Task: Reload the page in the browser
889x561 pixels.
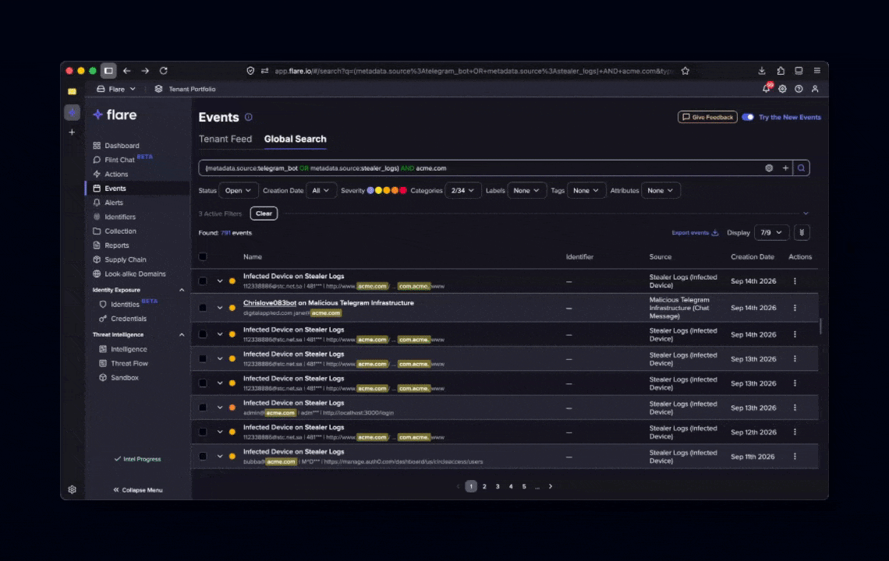Action: [x=163, y=71]
